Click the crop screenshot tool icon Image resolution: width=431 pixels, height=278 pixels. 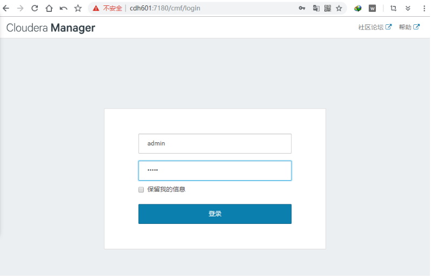393,8
